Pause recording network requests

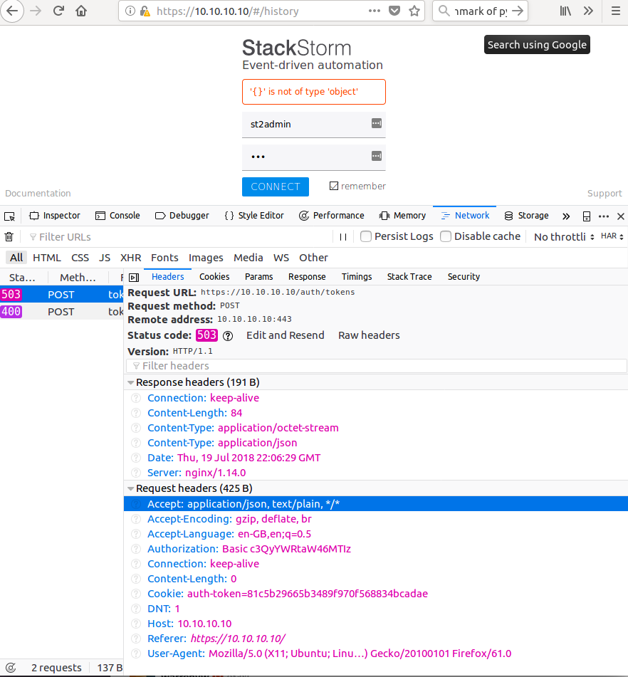point(344,236)
